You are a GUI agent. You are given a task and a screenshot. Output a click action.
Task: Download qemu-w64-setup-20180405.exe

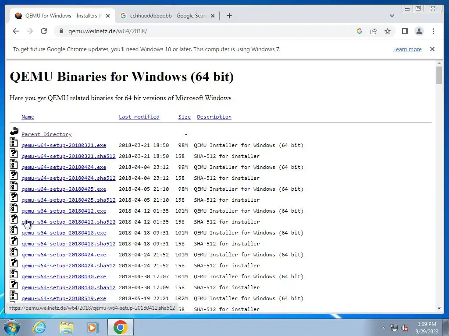[x=64, y=189]
